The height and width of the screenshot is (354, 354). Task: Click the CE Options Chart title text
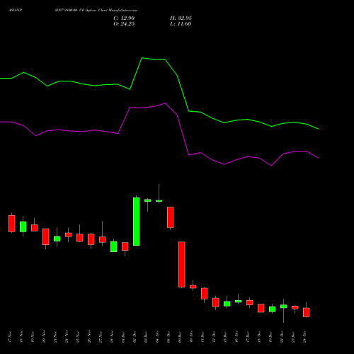click(96, 11)
